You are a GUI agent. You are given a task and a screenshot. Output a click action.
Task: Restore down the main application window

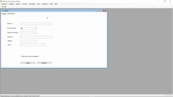pyautogui.click(x=165, y=1)
